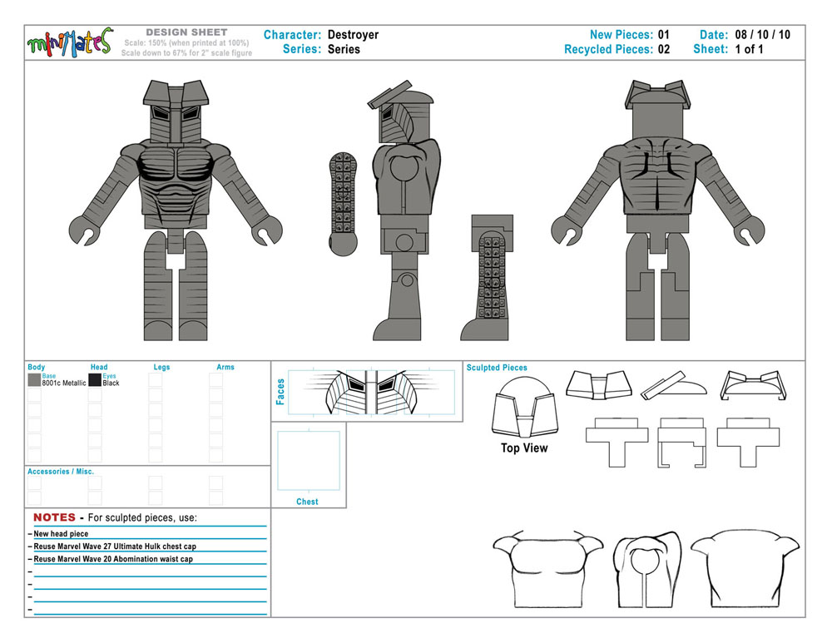Screen dimensions: 832x643
Task: Click the Minimates logo
Action: click(x=70, y=42)
